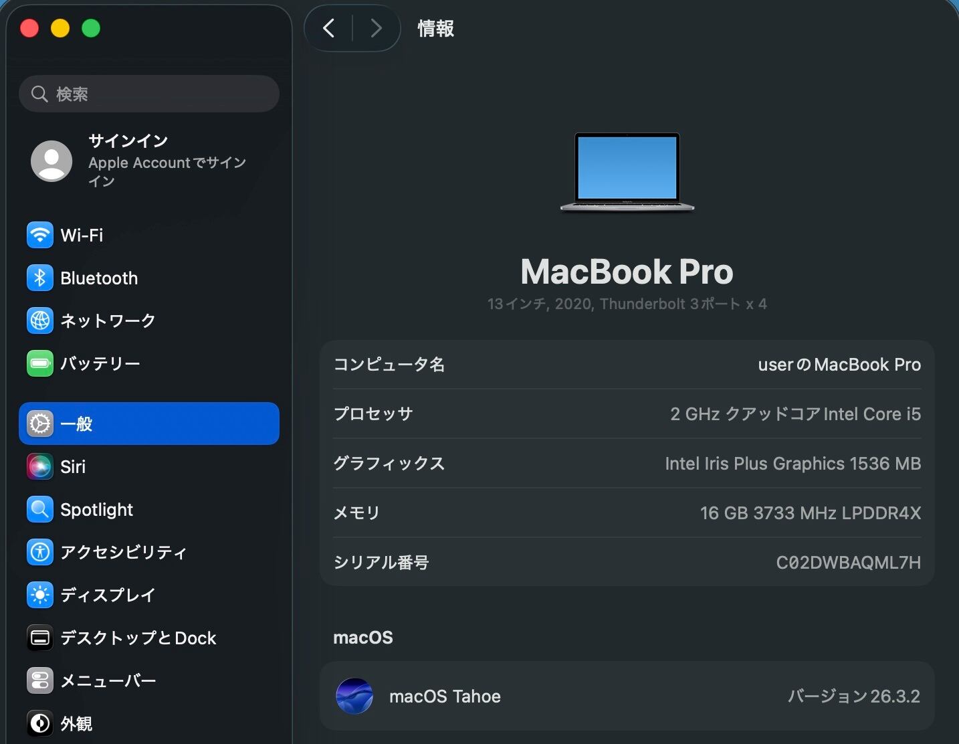Click the Spotlight magnifier icon
The width and height of the screenshot is (959, 744).
[40, 510]
